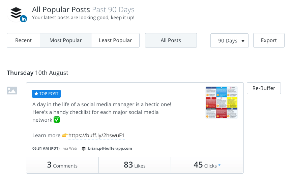Click the star icon in TOP POST badge
Viewport: 291px width, 179px height.
pyautogui.click(x=36, y=94)
